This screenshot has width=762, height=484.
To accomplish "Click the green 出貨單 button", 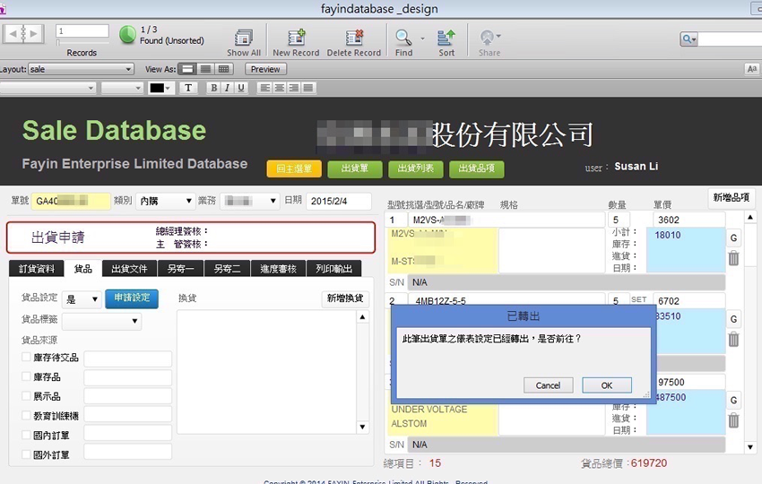I will click(355, 169).
